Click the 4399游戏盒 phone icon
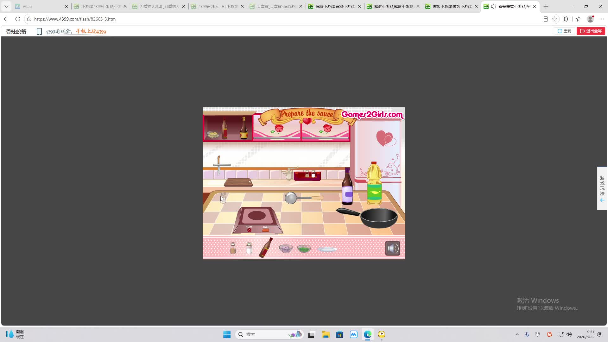The image size is (608, 342). (x=39, y=31)
